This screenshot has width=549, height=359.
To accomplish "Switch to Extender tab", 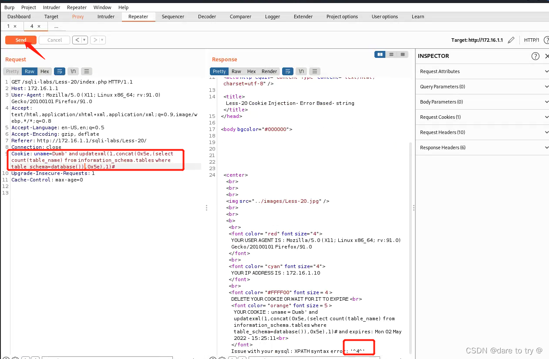I will point(303,17).
